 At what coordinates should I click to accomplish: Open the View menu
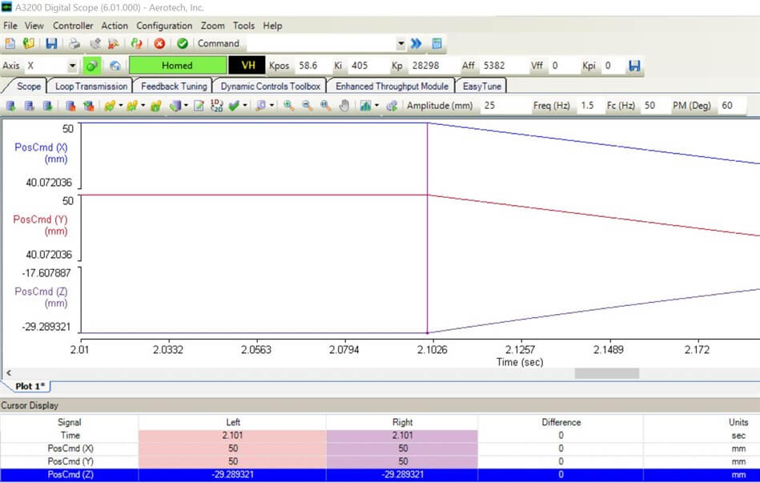click(34, 26)
